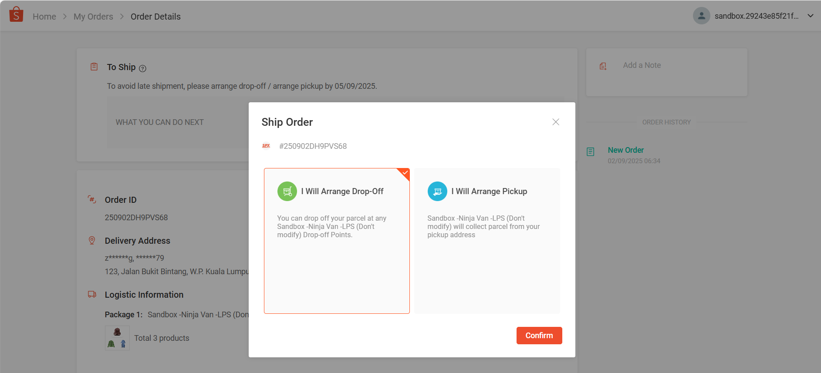Screen dimensions: 821x373
Task: Close the Ship Order dialog
Action: 556,122
